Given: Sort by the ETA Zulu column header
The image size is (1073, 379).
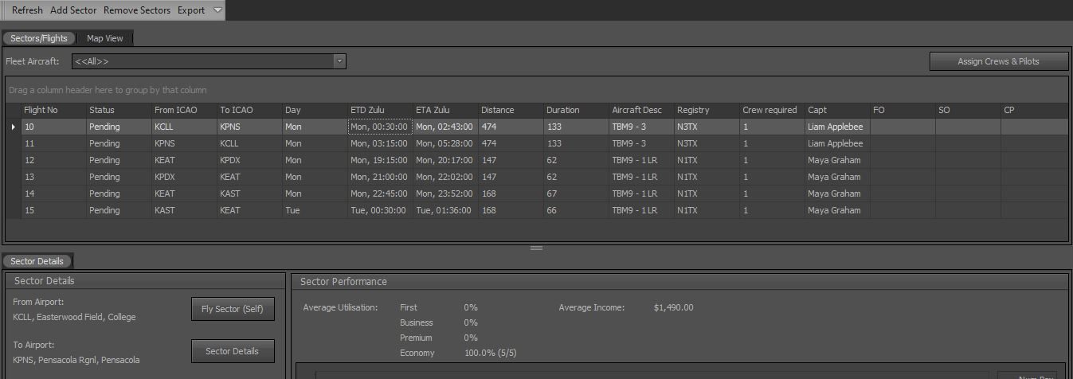Looking at the screenshot, I should [x=445, y=110].
